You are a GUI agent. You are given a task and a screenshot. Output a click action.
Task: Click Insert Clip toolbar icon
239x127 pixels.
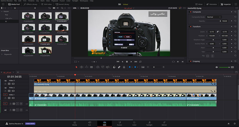98,67
